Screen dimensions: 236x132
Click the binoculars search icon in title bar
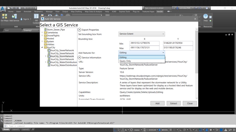tap(174, 8)
